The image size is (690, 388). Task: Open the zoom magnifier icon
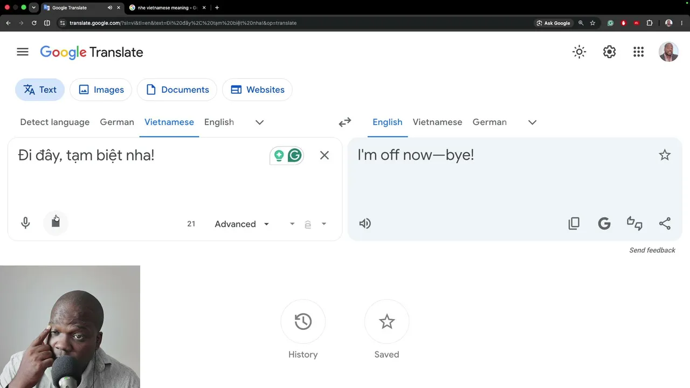581,23
